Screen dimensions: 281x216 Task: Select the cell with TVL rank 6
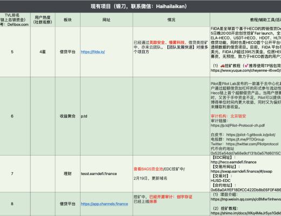[x=15, y=116]
